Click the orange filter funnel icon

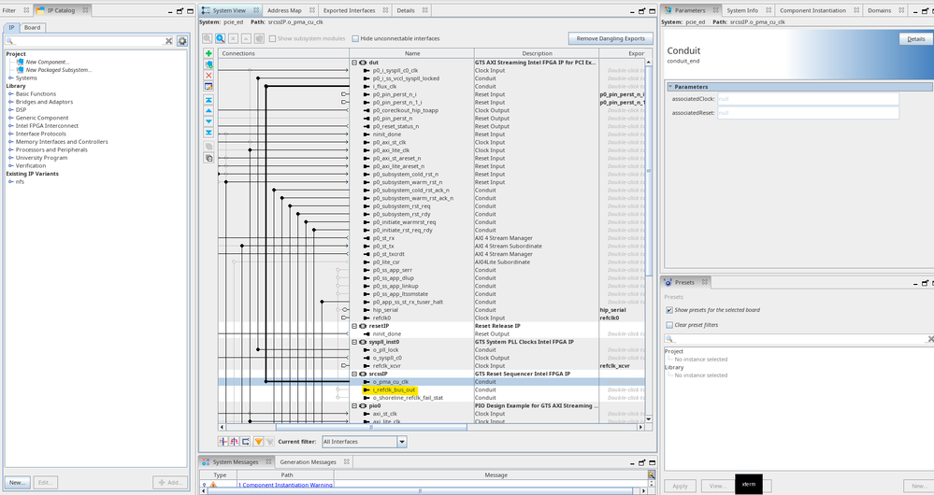point(258,441)
